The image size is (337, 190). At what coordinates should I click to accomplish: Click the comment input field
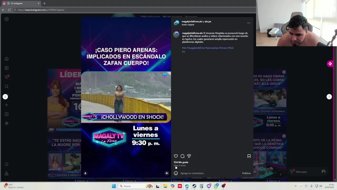pyautogui.click(x=210, y=173)
